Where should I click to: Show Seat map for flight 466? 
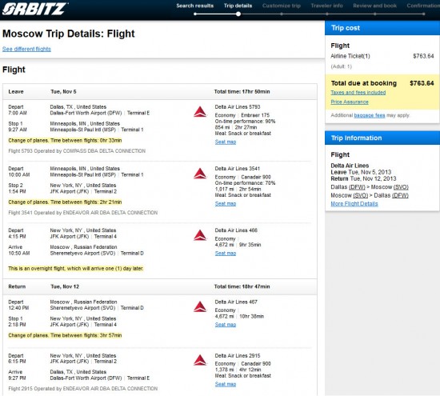click(226, 253)
